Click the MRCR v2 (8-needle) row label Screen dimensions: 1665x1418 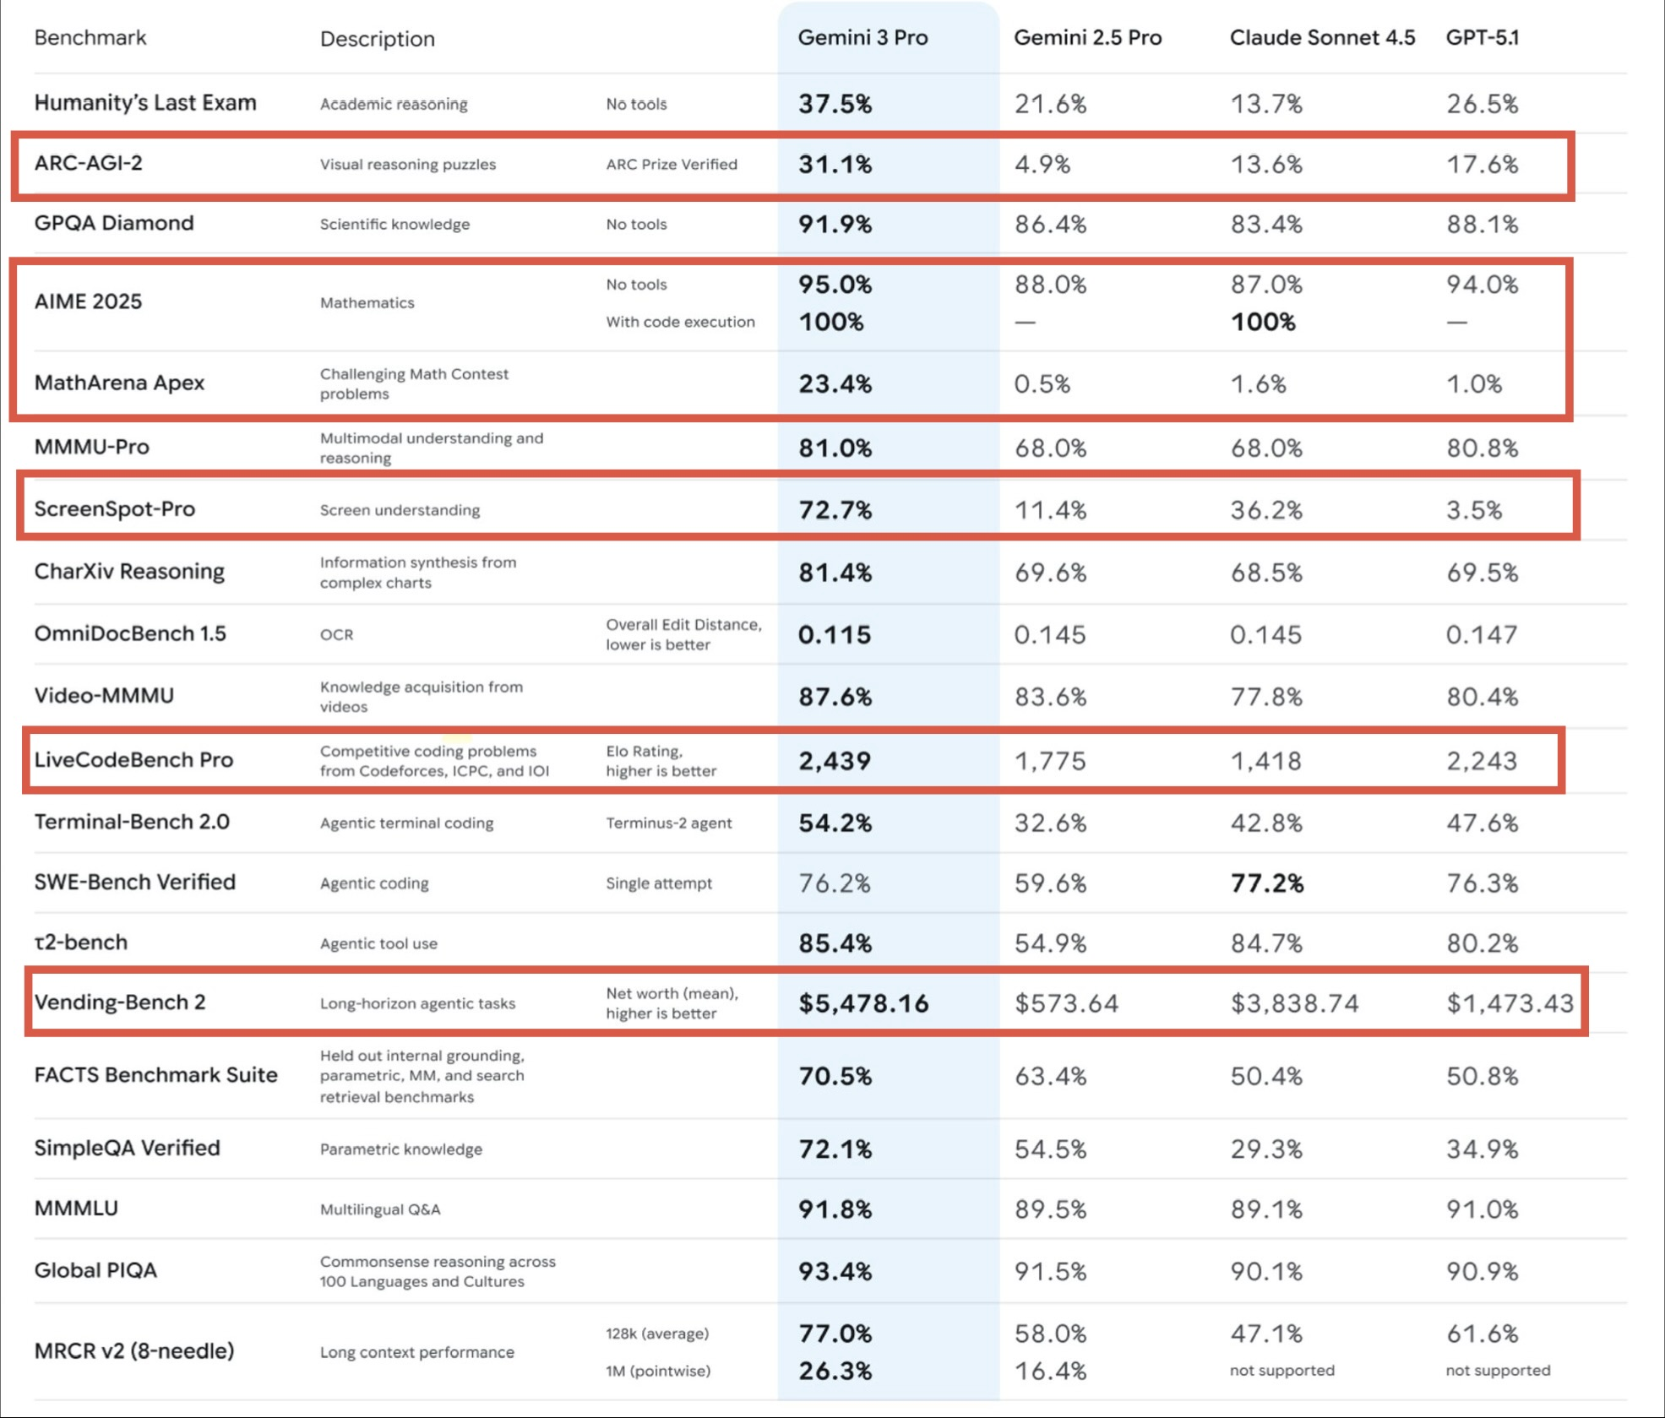[134, 1351]
